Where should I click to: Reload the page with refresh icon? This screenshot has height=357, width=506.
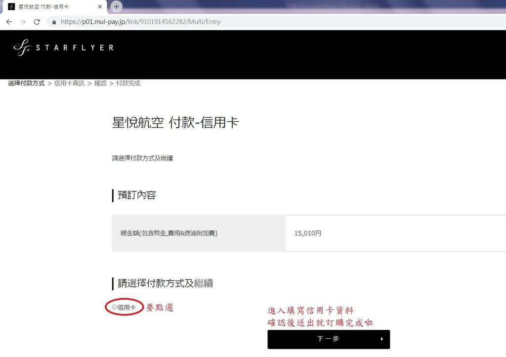[37, 22]
